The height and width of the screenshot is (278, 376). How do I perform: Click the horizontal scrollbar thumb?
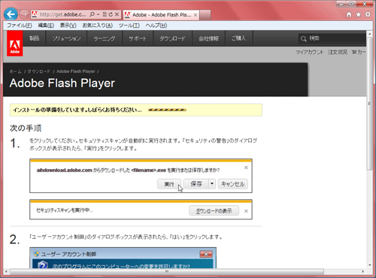point(167,271)
